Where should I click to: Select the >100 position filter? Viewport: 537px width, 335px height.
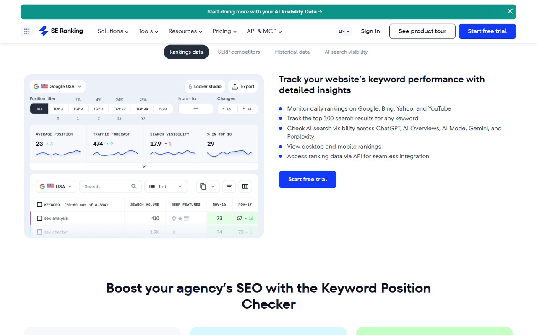click(x=163, y=109)
